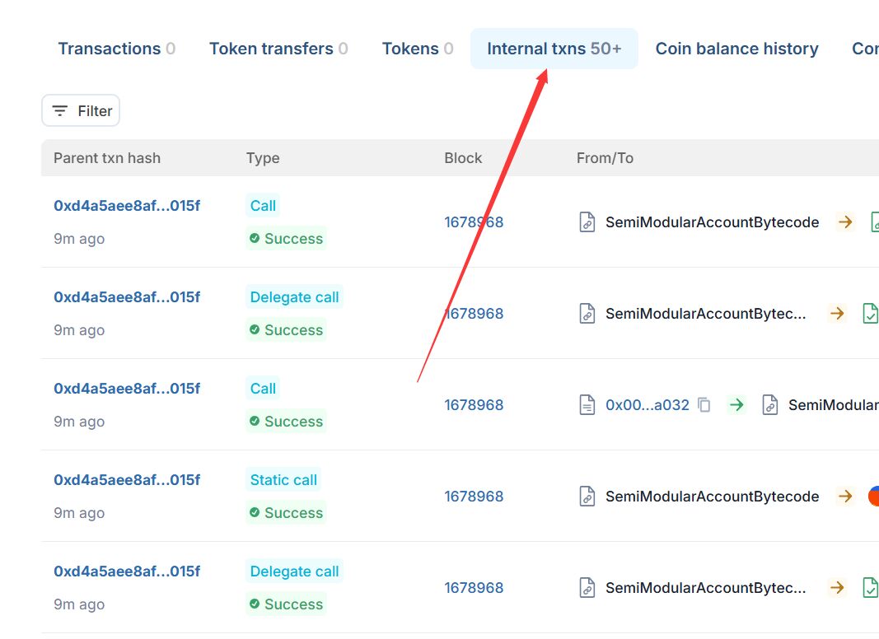Screen dimensions: 879x639
Task: Open the Coin balance history tab
Action: (x=736, y=49)
